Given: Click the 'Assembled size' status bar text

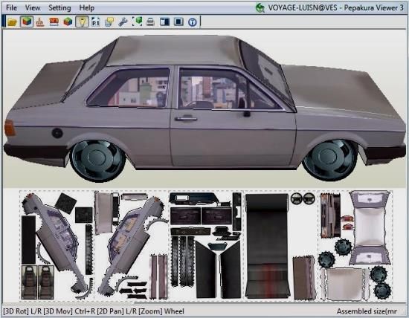Looking at the screenshot, I should [367, 311].
